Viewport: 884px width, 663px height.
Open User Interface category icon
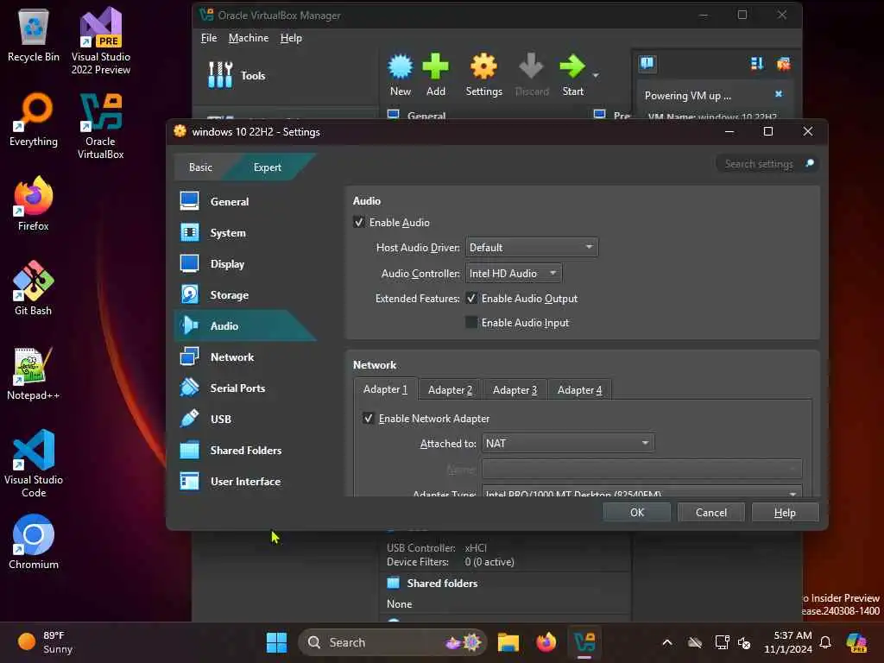pyautogui.click(x=189, y=481)
